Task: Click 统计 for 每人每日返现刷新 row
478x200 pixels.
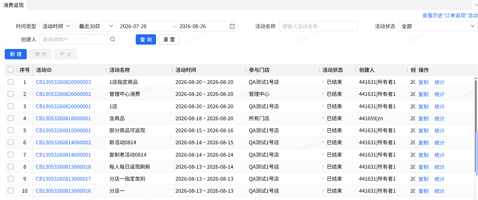Action: (x=440, y=167)
